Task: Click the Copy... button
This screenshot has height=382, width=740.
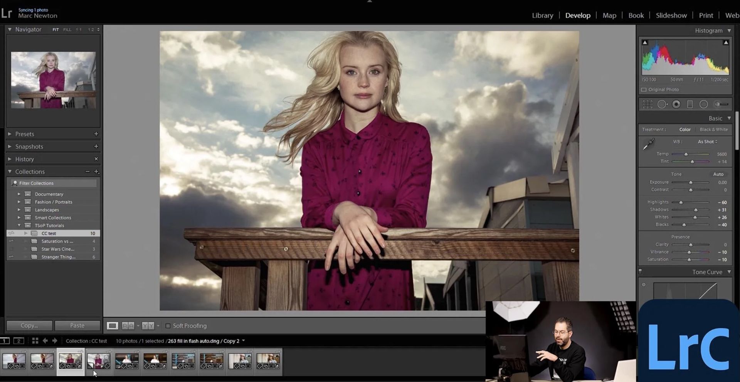Action: 29,325
